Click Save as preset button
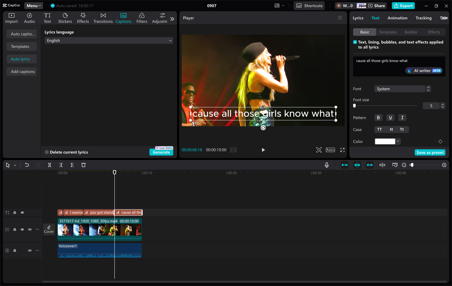The height and width of the screenshot is (286, 452). (430, 153)
